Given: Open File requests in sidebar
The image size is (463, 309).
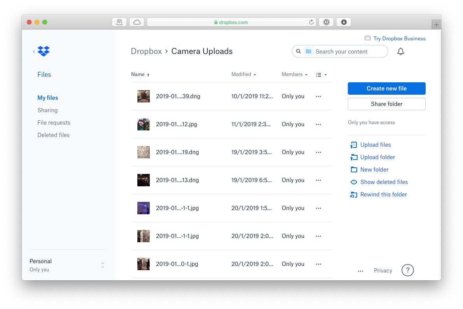Looking at the screenshot, I should [x=54, y=123].
